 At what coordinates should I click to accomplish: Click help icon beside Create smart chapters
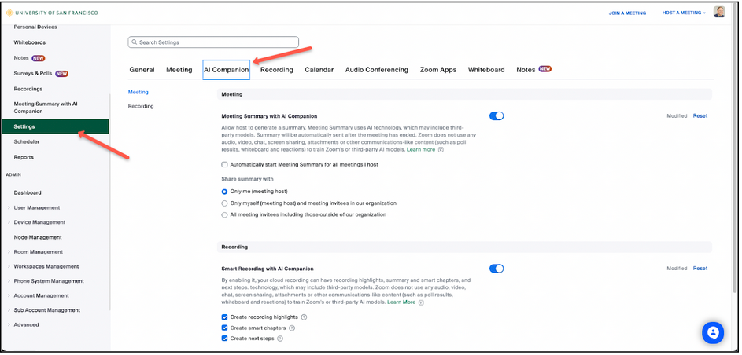click(x=292, y=328)
